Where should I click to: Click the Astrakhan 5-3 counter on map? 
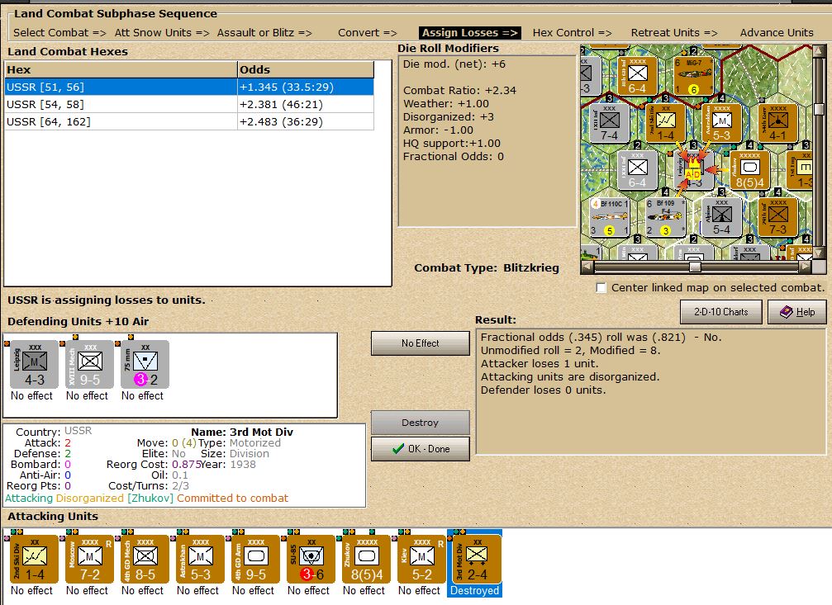pos(721,123)
